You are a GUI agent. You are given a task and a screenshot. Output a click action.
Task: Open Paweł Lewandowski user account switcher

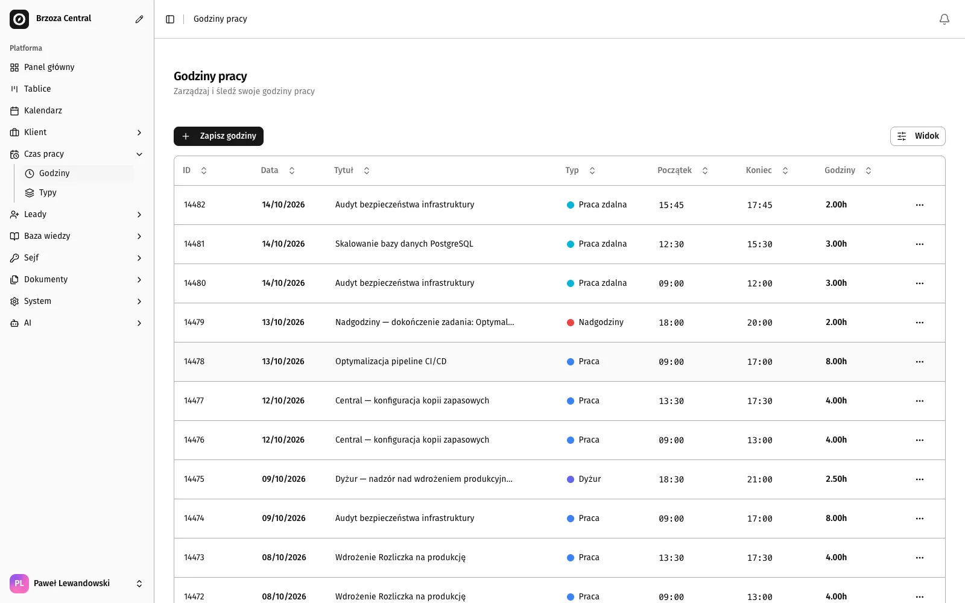point(77,584)
